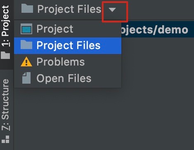Click the Structure blocks icon on sidebar
Image resolution: width=194 pixels, height=150 pixels.
5,139
